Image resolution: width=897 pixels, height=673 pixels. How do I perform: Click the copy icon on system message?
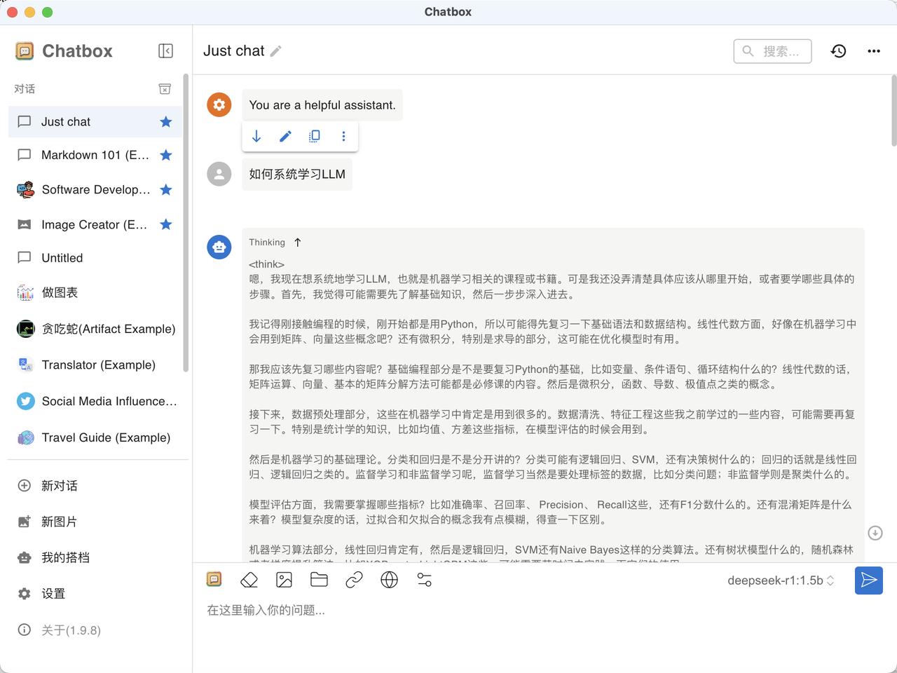tap(315, 136)
